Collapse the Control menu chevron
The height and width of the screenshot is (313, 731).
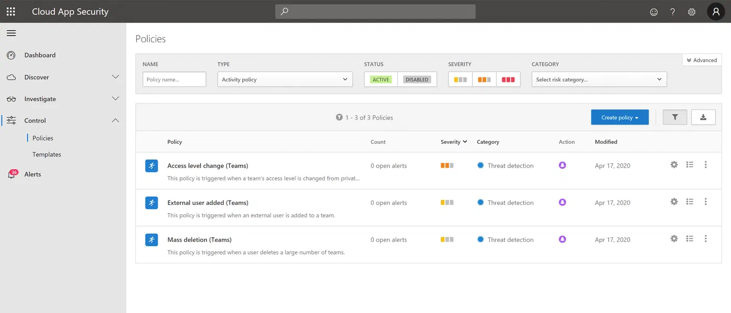pyautogui.click(x=116, y=120)
